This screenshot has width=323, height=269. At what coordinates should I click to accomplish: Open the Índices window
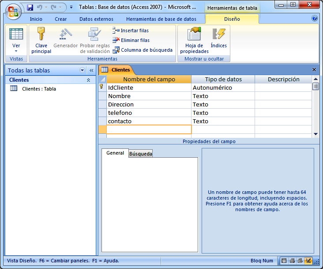pyautogui.click(x=218, y=38)
